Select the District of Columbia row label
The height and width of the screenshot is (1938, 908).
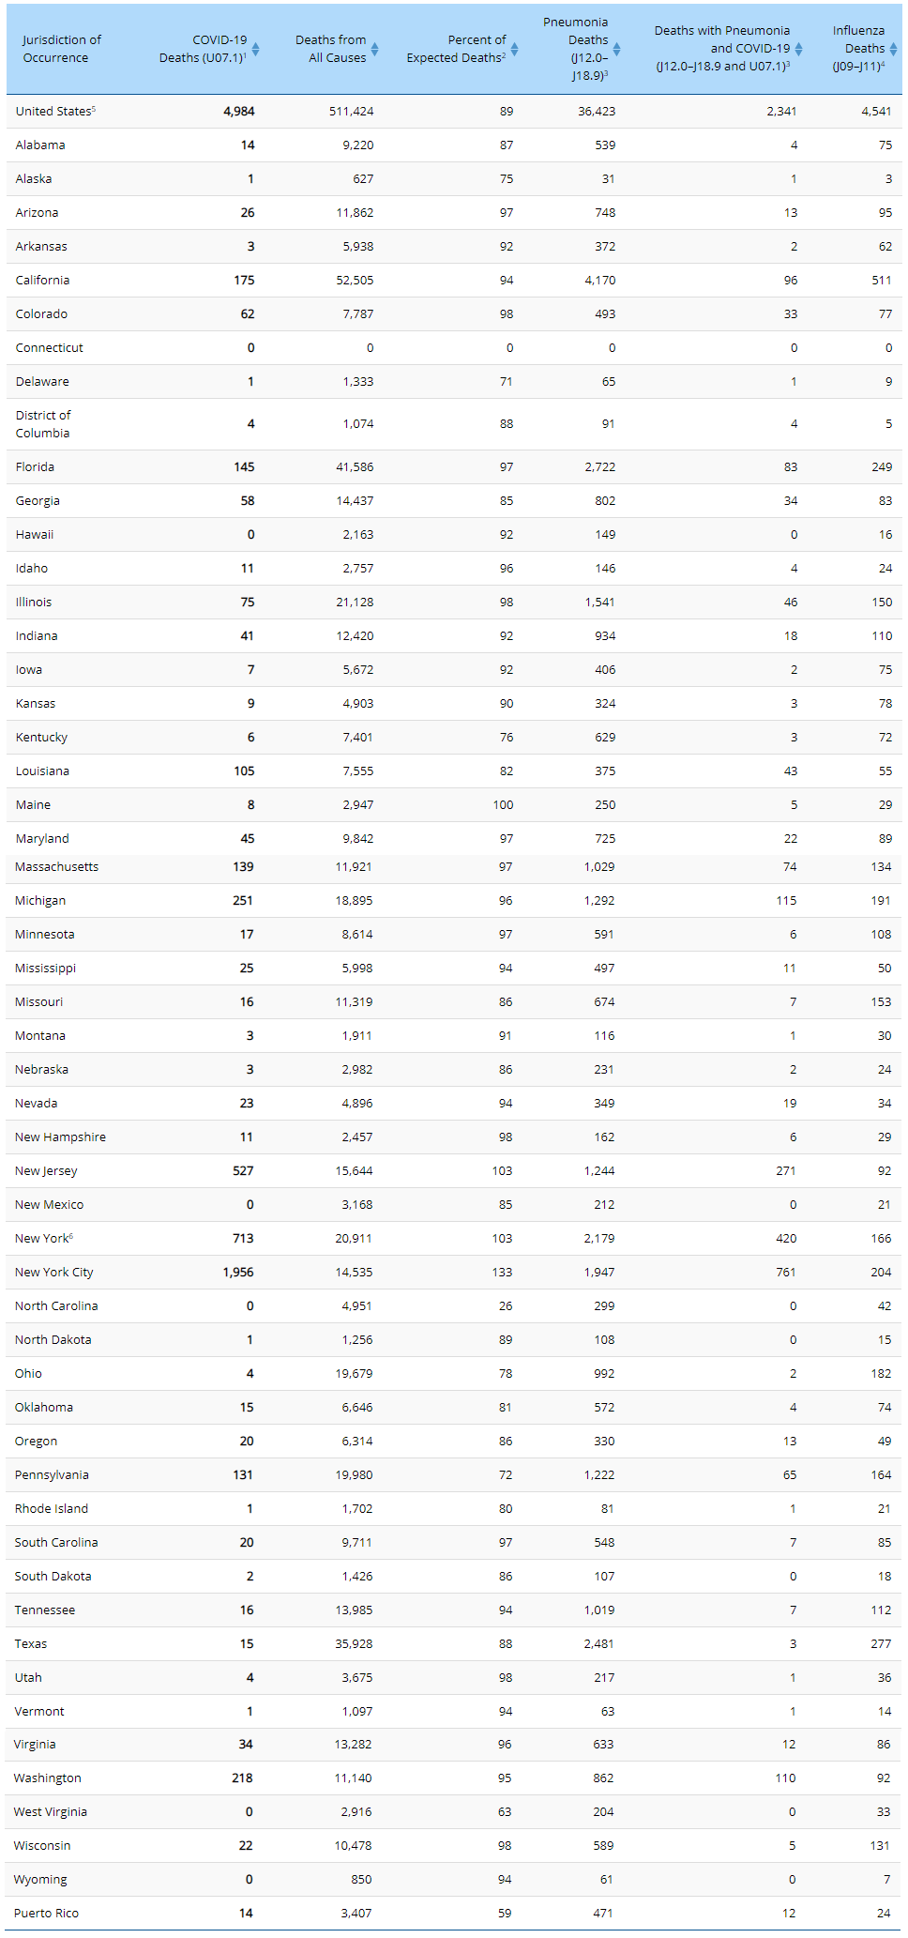click(x=43, y=424)
